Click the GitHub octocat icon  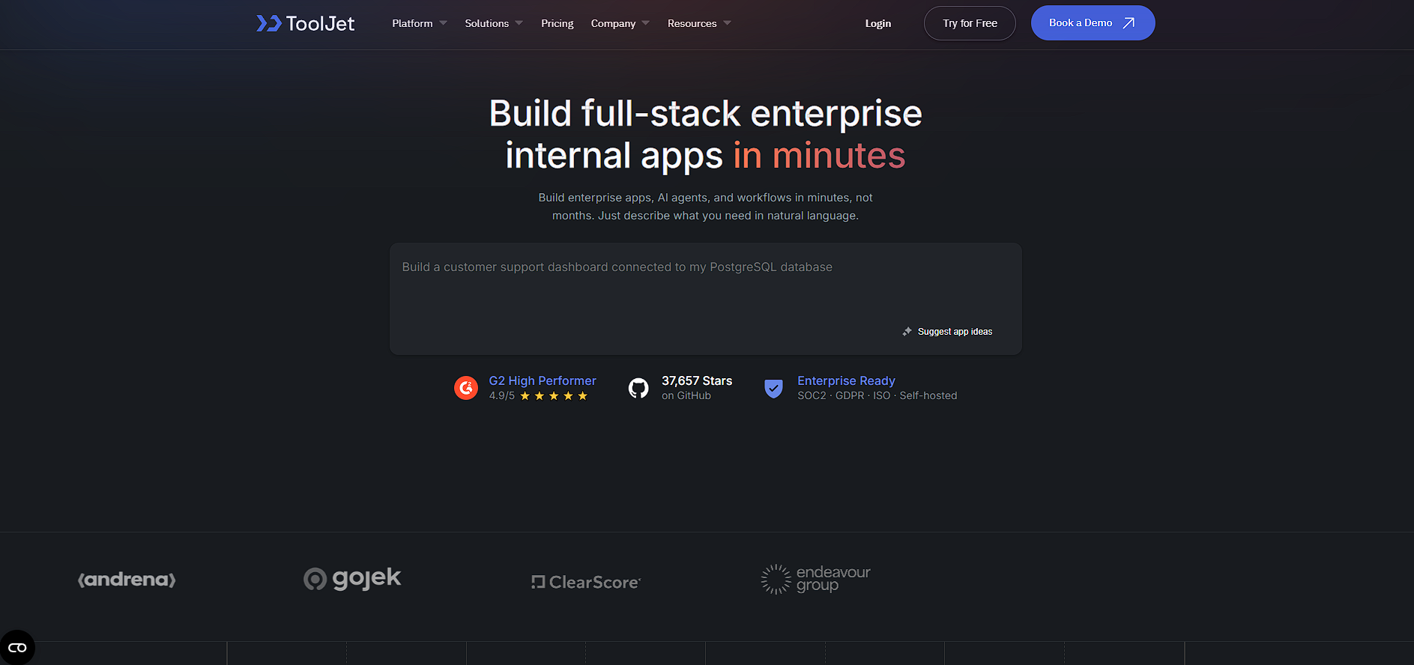(x=638, y=388)
